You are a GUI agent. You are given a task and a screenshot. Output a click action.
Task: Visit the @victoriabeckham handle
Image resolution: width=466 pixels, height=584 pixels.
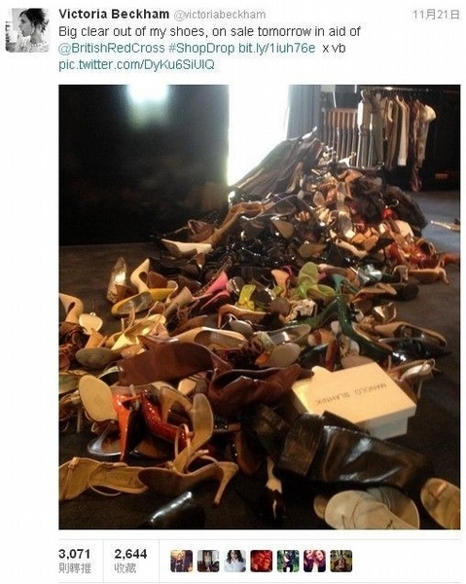[x=220, y=15]
